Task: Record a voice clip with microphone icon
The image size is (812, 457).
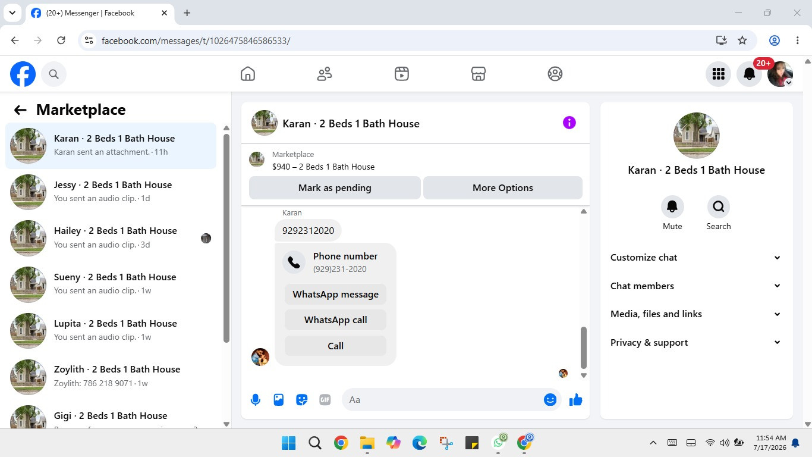Action: 256,400
